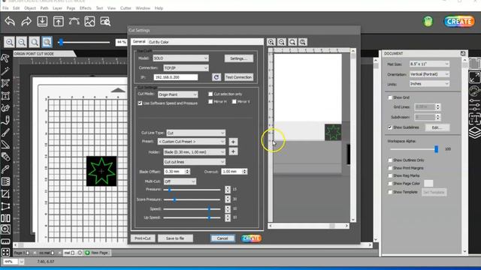Click the plus button beside Holder

(233, 151)
